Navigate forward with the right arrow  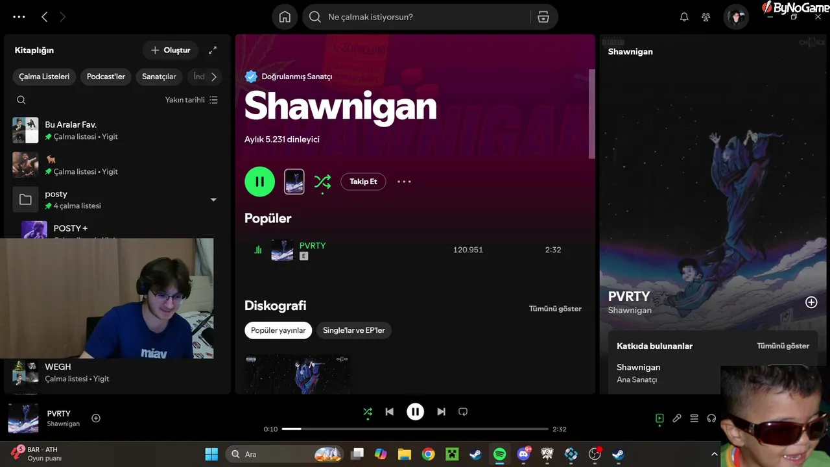pos(63,17)
